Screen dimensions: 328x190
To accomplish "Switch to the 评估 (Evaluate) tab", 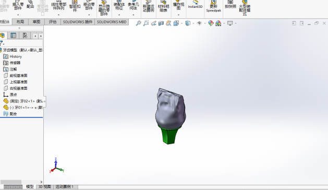I will [x=53, y=22].
